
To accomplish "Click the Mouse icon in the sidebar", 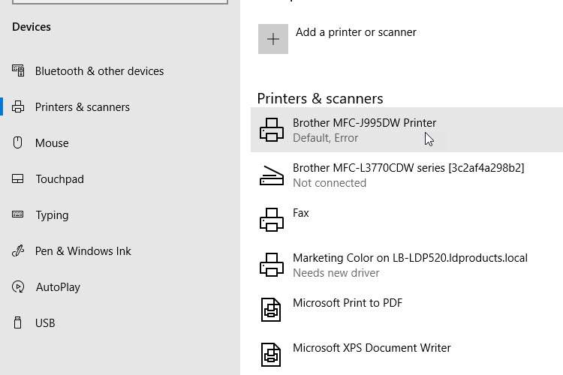I will tap(19, 142).
